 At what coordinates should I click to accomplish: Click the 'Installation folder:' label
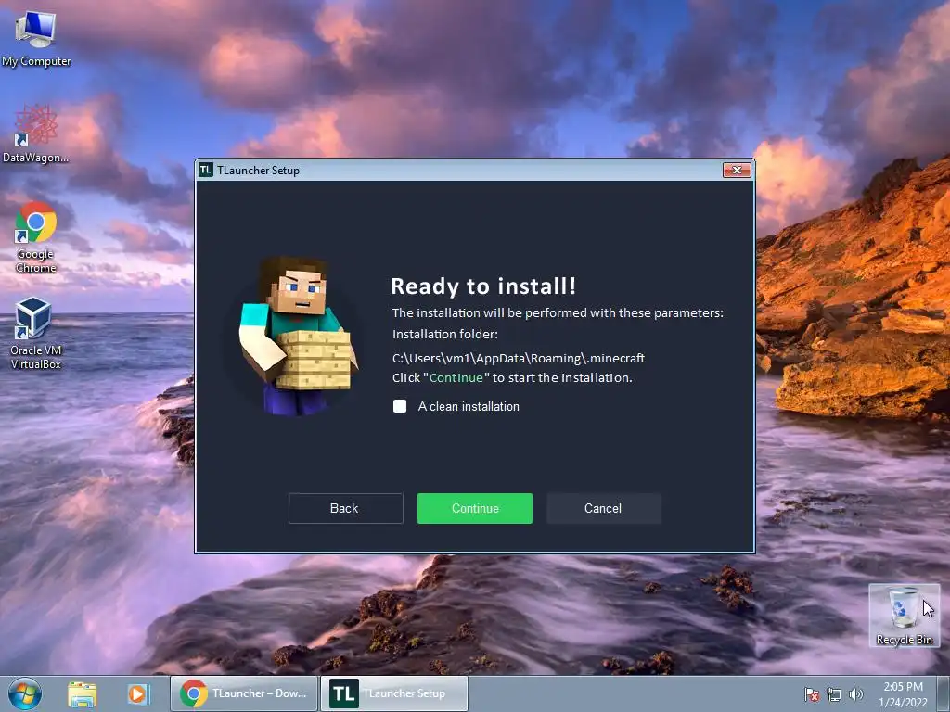[445, 334]
